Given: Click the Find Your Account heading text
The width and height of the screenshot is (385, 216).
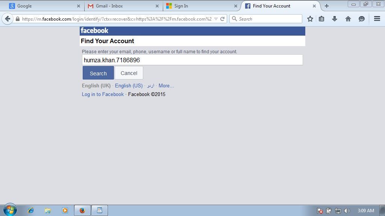Looking at the screenshot, I should click(107, 41).
